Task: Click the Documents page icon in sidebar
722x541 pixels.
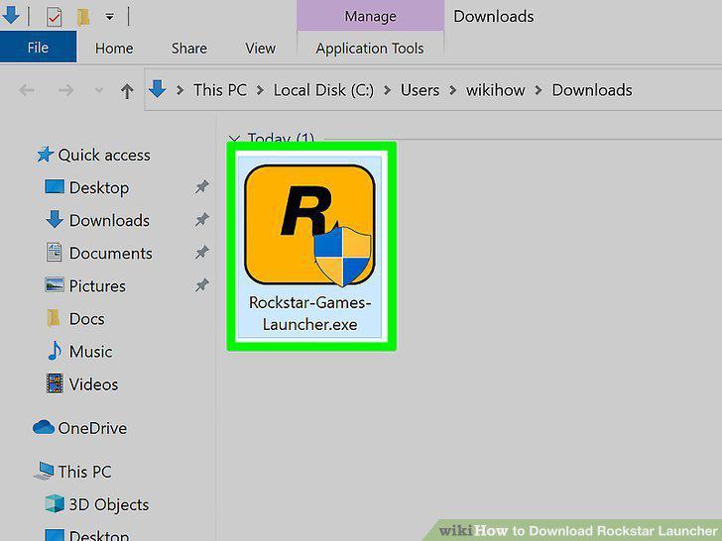Action: [x=54, y=252]
